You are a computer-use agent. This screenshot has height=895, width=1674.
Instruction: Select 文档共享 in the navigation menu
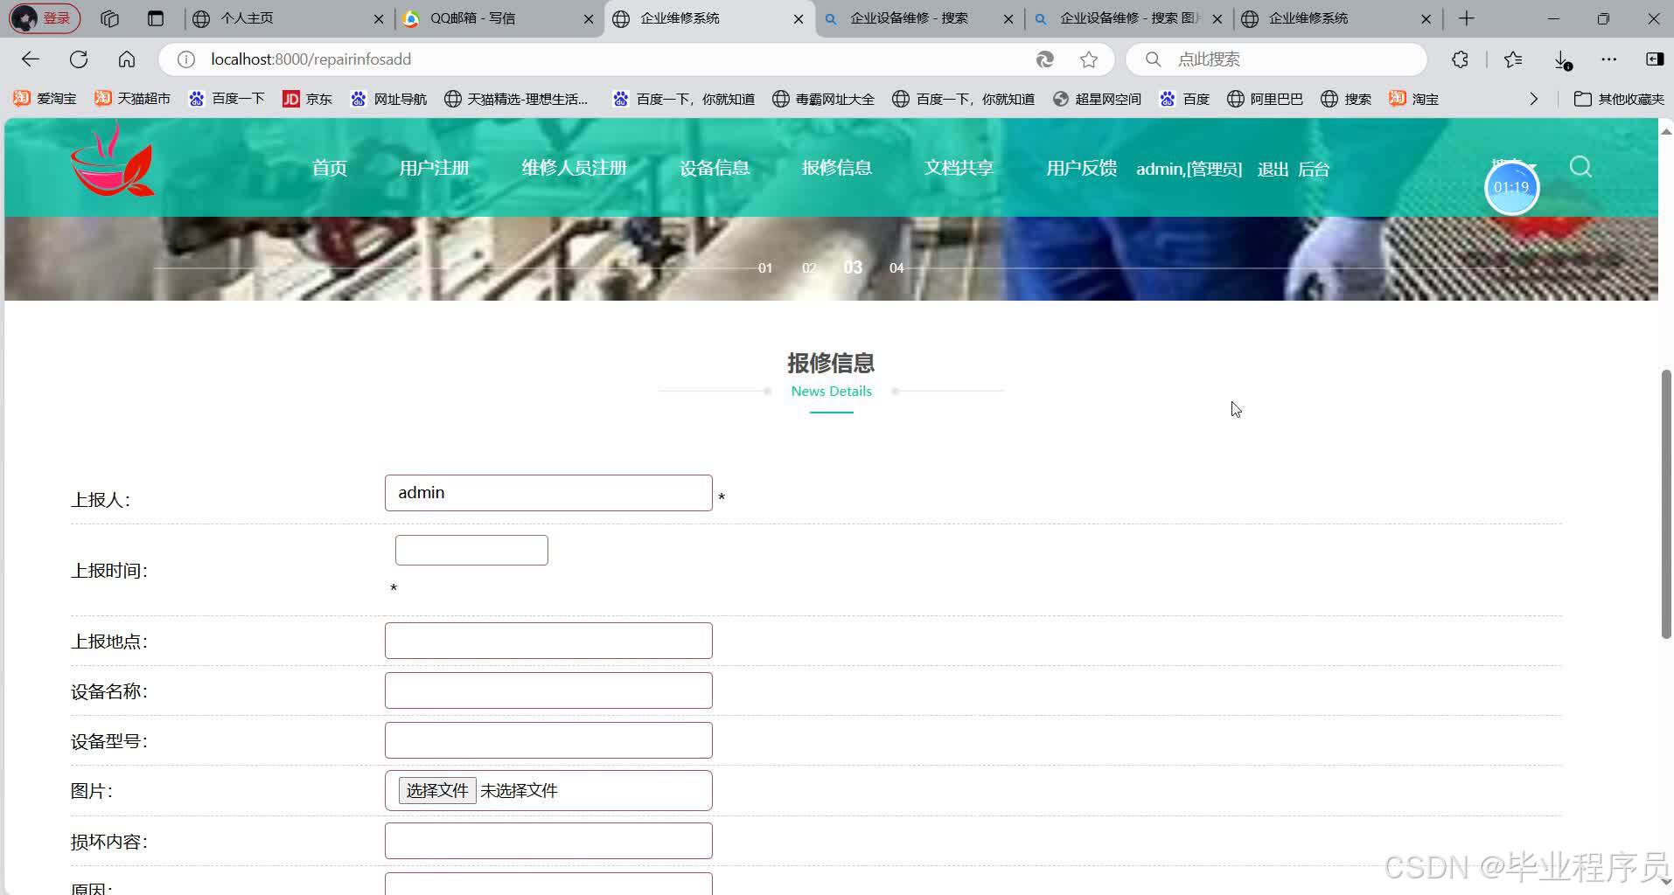[x=958, y=168]
